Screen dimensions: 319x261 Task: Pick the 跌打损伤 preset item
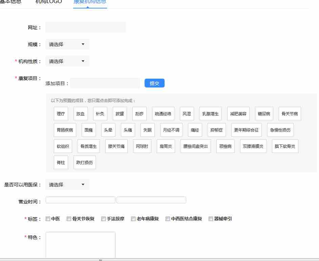click(x=85, y=163)
